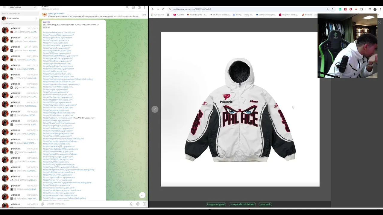Open result 'YEEZY SLIDES ALEATOR...'

[x=19, y=76]
